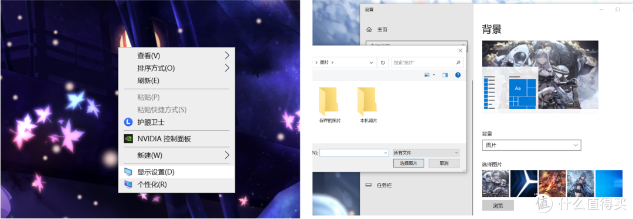The image size is (633, 219).
Task: Open the 背景 type dropdown showing 图片
Action: pos(531,145)
